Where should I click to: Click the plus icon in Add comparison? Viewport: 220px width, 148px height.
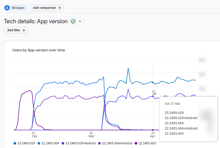pyautogui.click(x=60, y=8)
